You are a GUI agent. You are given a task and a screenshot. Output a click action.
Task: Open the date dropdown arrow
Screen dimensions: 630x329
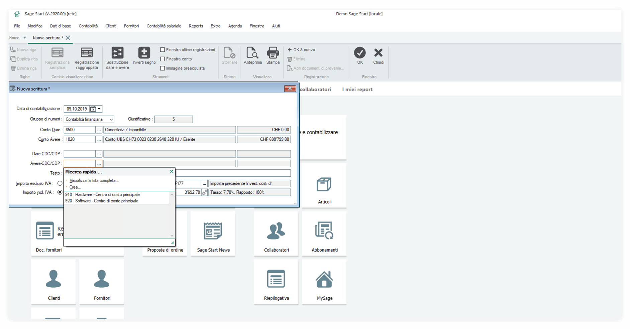(99, 109)
